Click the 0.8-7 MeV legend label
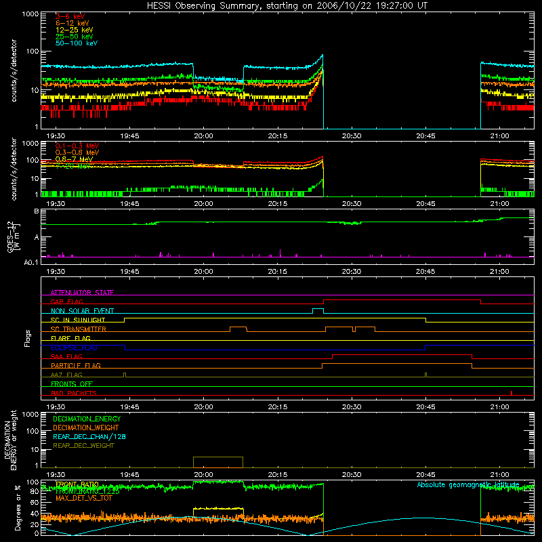Viewport: 542px width, 542px height. [74, 159]
